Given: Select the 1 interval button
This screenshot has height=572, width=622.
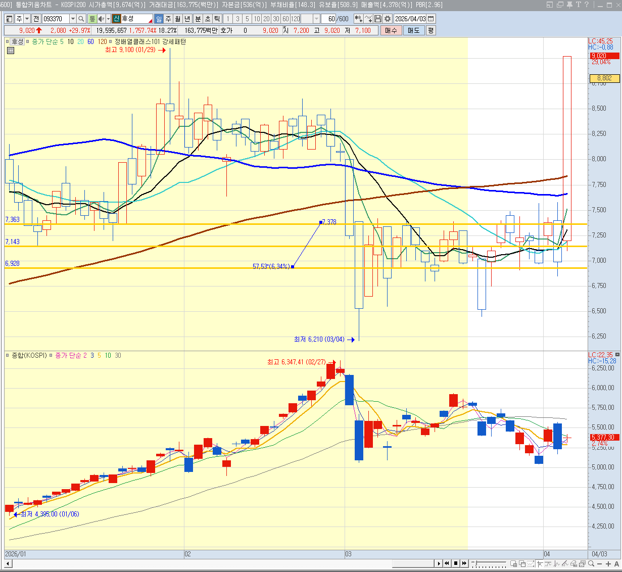Looking at the screenshot, I should (x=228, y=19).
